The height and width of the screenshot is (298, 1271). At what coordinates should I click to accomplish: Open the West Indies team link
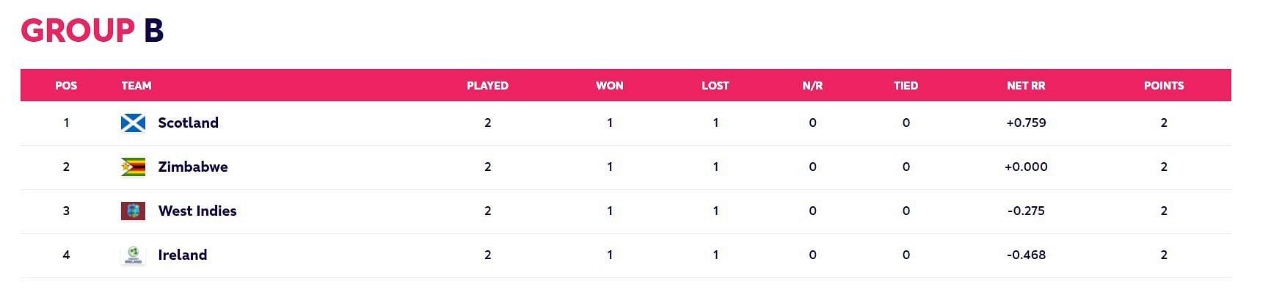(197, 211)
